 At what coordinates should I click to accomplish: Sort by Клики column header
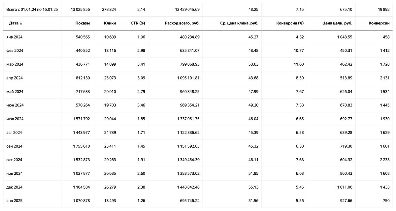click(110, 23)
